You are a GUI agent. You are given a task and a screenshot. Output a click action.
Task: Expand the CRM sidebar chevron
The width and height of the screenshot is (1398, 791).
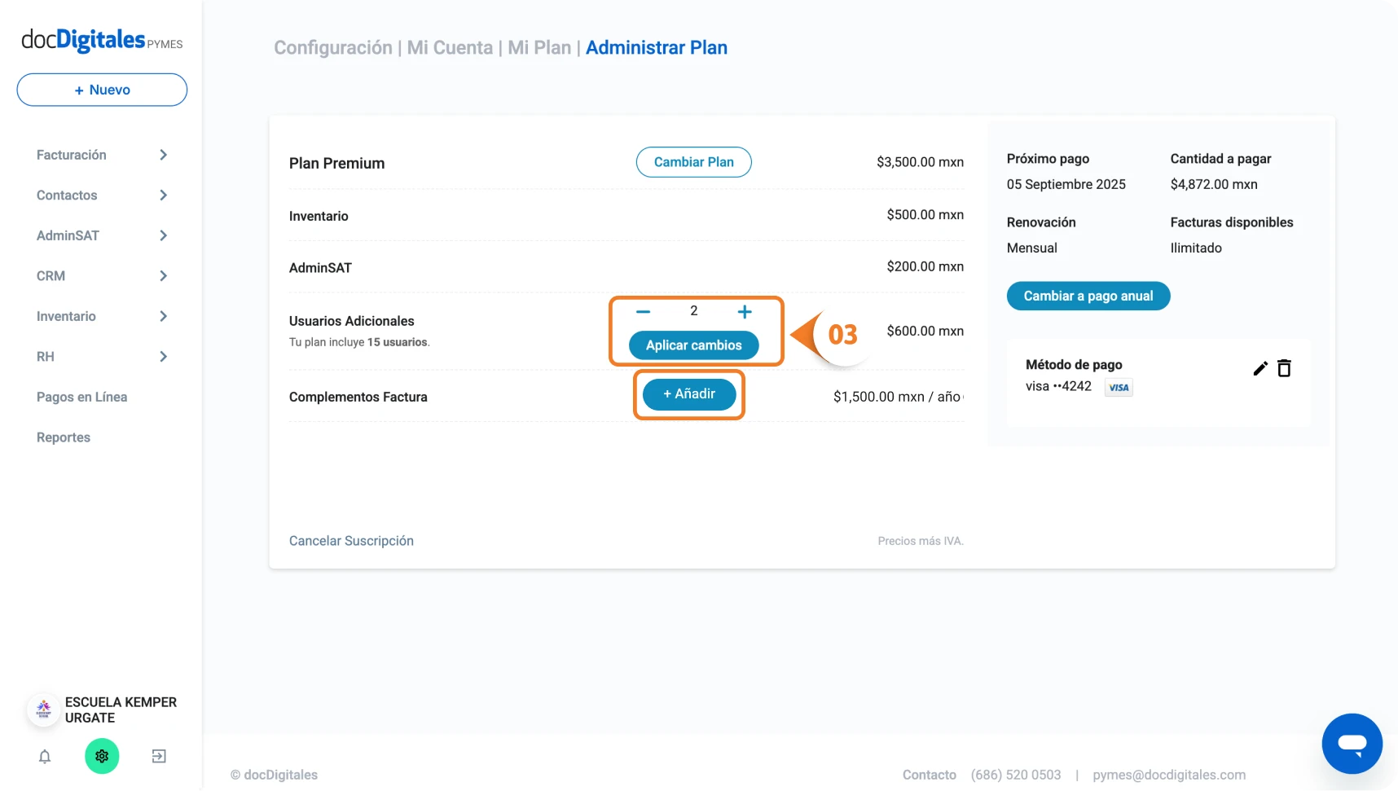tap(164, 276)
